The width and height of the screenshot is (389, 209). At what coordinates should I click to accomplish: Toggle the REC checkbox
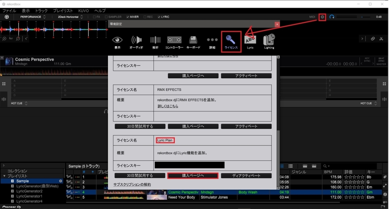pos(145,17)
